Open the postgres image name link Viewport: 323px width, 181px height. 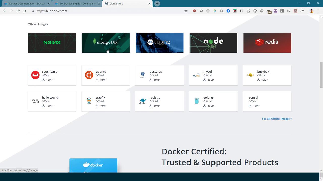point(156,72)
